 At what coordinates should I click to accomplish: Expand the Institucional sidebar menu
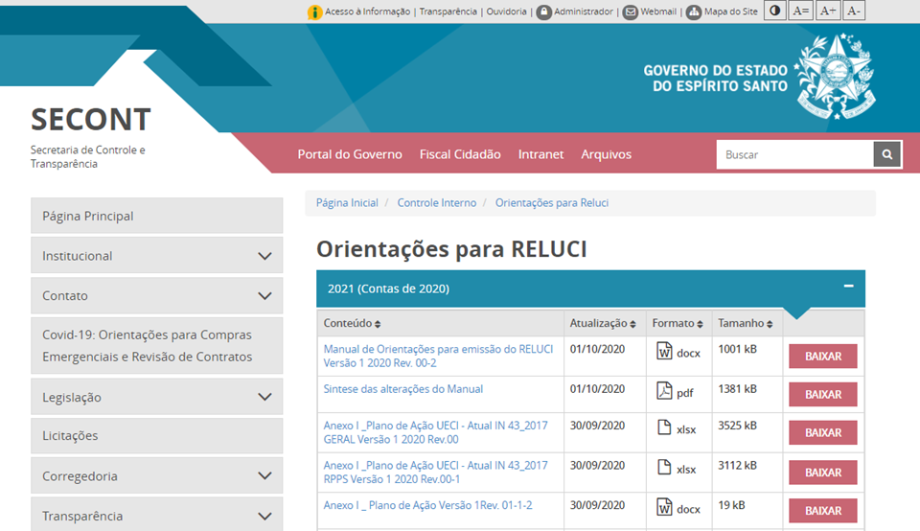click(265, 256)
